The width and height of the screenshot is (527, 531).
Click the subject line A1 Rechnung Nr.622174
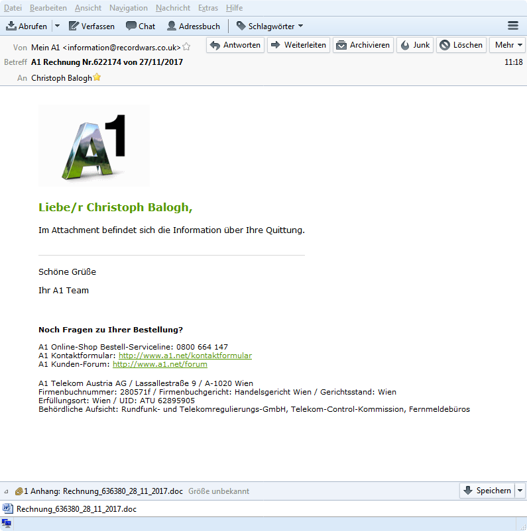point(107,62)
